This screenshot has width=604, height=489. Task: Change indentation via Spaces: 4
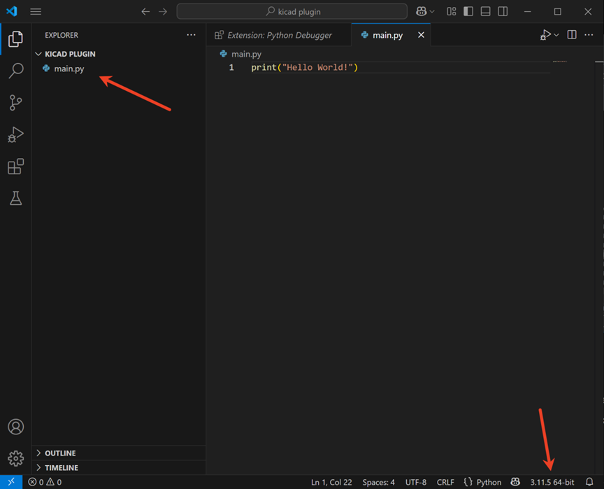(x=378, y=482)
